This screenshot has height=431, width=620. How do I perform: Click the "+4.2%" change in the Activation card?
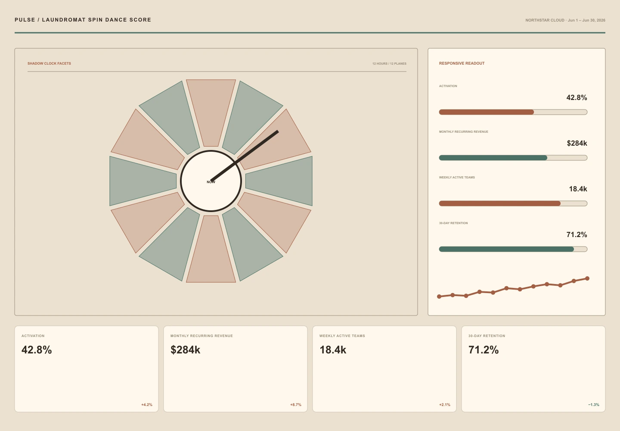point(147,405)
